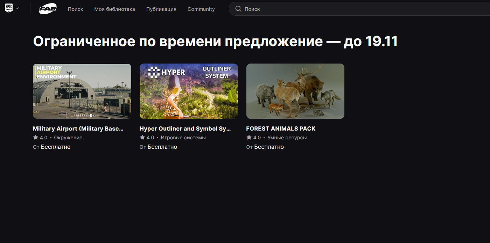Click Бесплатно price under Hyper Outliner
The width and height of the screenshot is (490, 243).
pos(162,147)
